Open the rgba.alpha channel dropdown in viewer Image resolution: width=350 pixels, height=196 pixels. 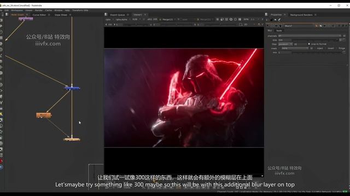pos(122,20)
